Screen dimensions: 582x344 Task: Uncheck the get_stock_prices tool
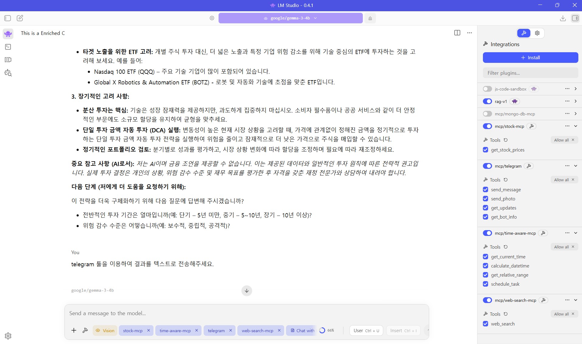pos(485,150)
